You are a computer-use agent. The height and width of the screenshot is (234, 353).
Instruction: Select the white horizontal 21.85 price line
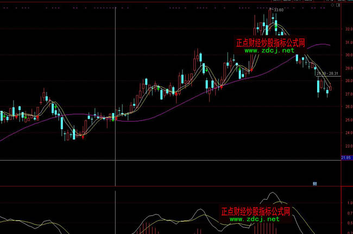tap(163, 161)
